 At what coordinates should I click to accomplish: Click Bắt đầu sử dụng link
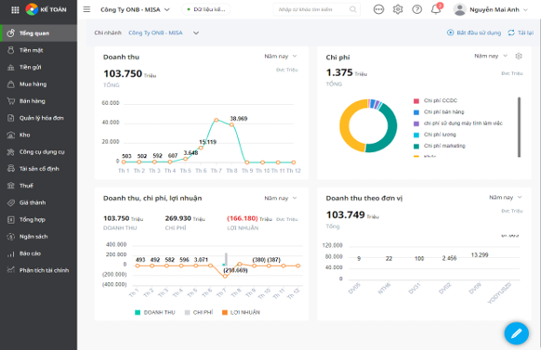474,32
